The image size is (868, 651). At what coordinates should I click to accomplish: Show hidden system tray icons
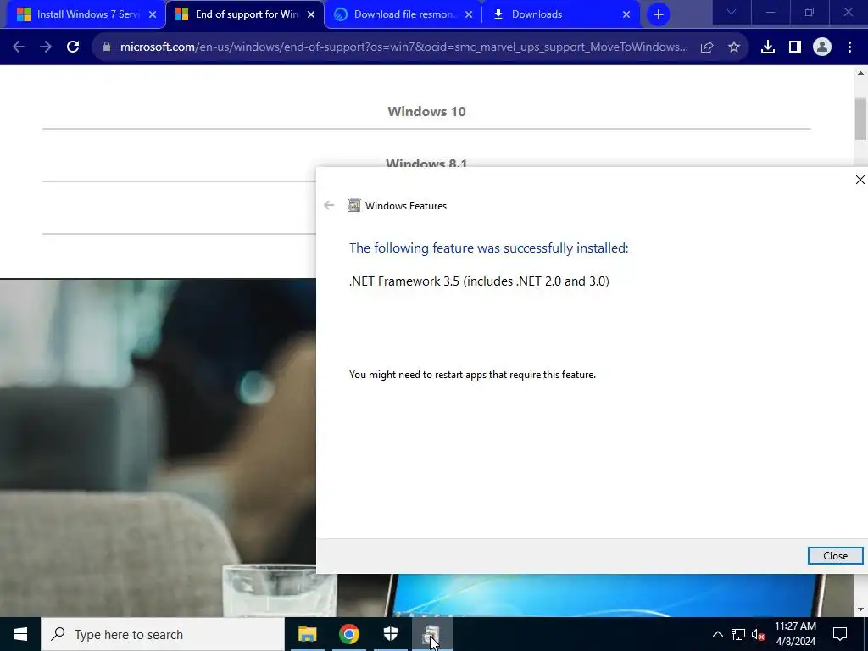pyautogui.click(x=717, y=634)
